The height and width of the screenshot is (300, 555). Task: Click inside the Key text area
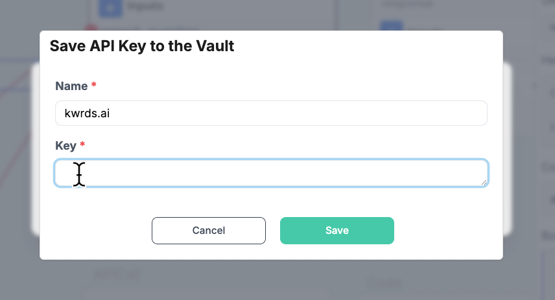point(271,173)
